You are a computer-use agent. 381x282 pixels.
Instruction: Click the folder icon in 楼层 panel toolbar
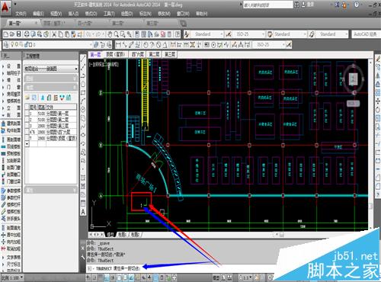(x=27, y=98)
